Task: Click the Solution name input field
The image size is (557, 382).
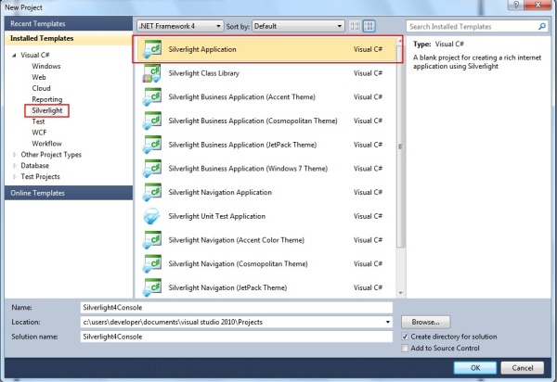Action: 236,337
